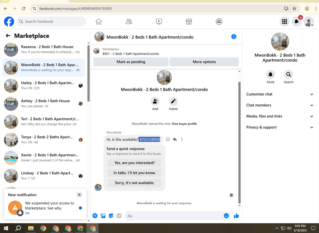Open Teri conversation about price change

click(x=43, y=122)
